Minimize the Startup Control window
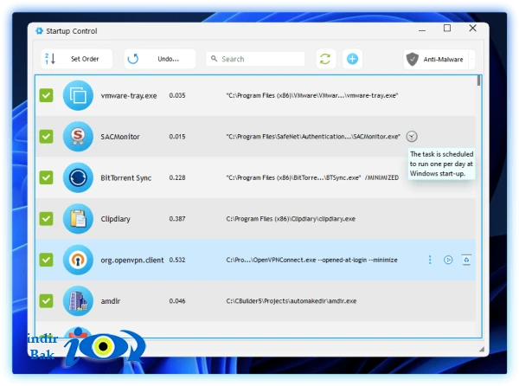 (x=422, y=29)
